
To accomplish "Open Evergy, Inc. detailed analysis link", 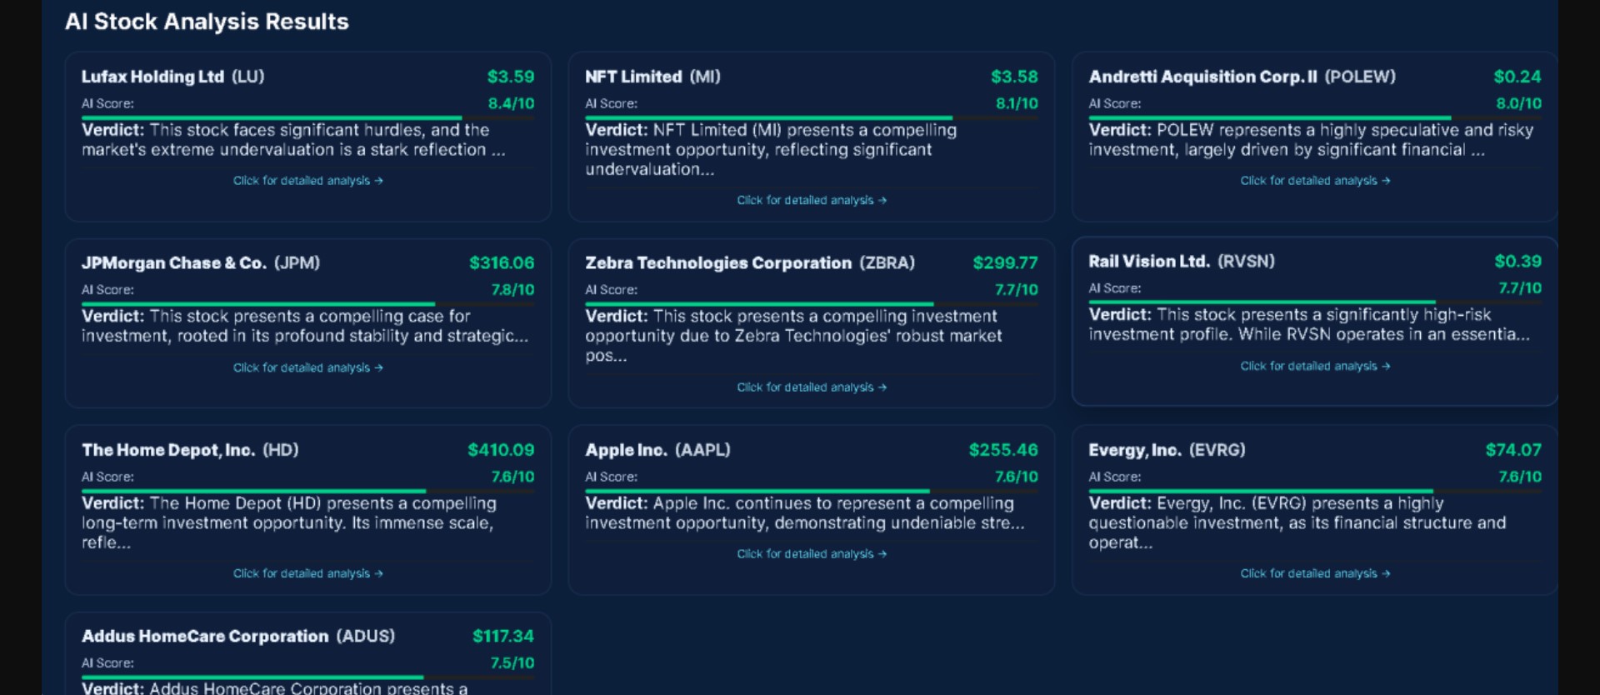I will (1314, 573).
